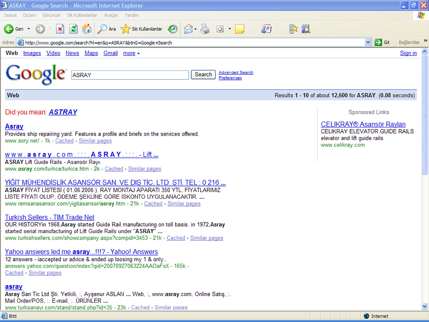Switch to Google Video tab

tap(53, 53)
